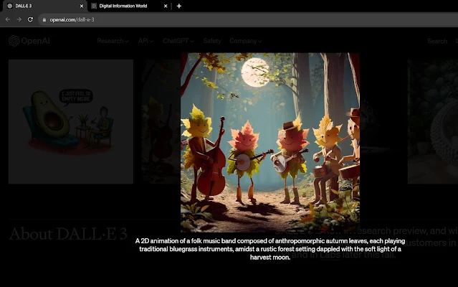Expand the API dropdown menu
This screenshot has width=458, height=287.
(x=145, y=41)
